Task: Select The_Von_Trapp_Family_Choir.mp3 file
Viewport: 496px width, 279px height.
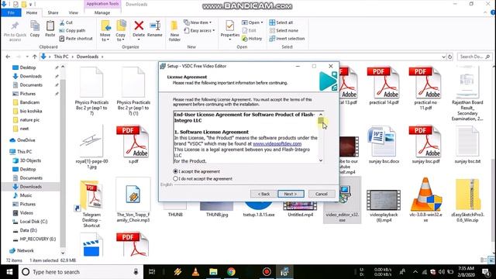Action: tap(133, 200)
